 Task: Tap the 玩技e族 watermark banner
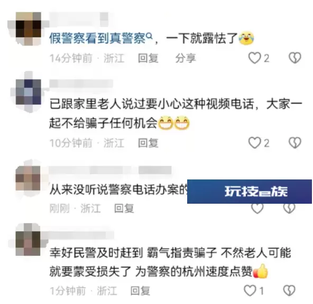(250, 192)
